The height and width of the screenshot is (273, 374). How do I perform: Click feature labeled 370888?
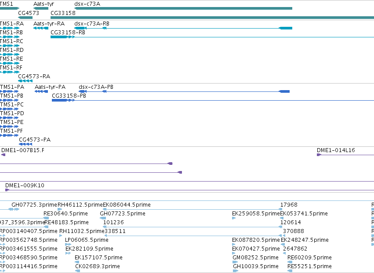pos(294,232)
